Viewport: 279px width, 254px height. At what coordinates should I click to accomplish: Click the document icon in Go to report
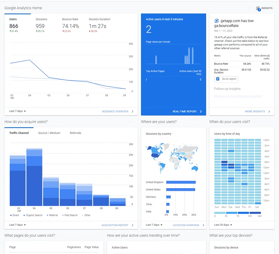(x=218, y=79)
